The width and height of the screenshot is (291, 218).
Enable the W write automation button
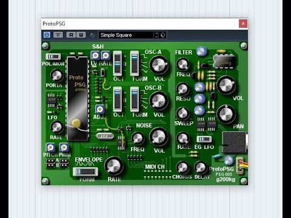(81, 35)
